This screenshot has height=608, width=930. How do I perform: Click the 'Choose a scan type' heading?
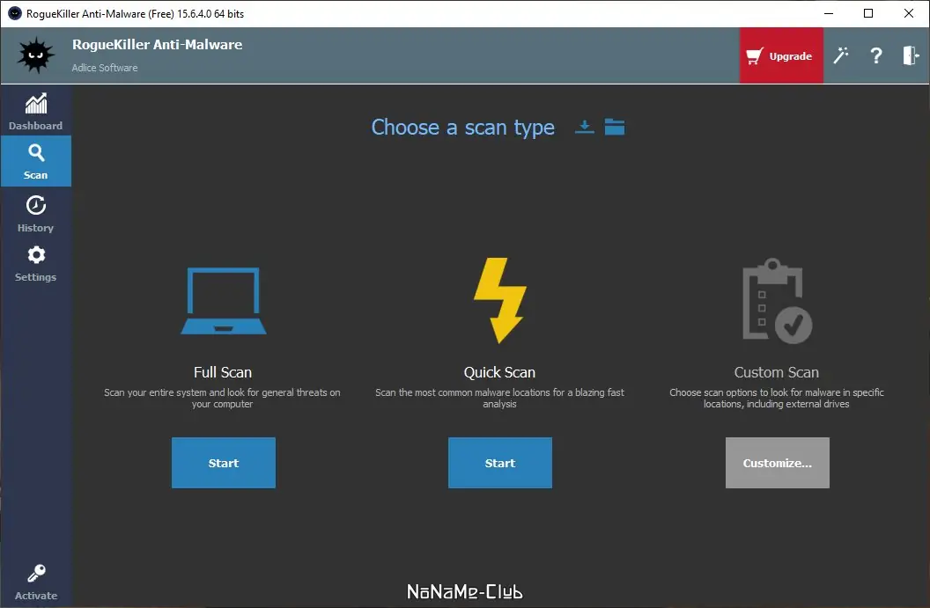(x=462, y=128)
